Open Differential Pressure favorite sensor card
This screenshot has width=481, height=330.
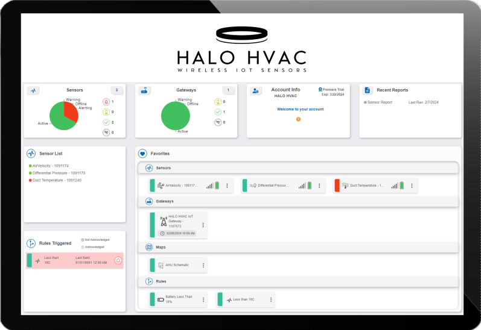click(284, 185)
